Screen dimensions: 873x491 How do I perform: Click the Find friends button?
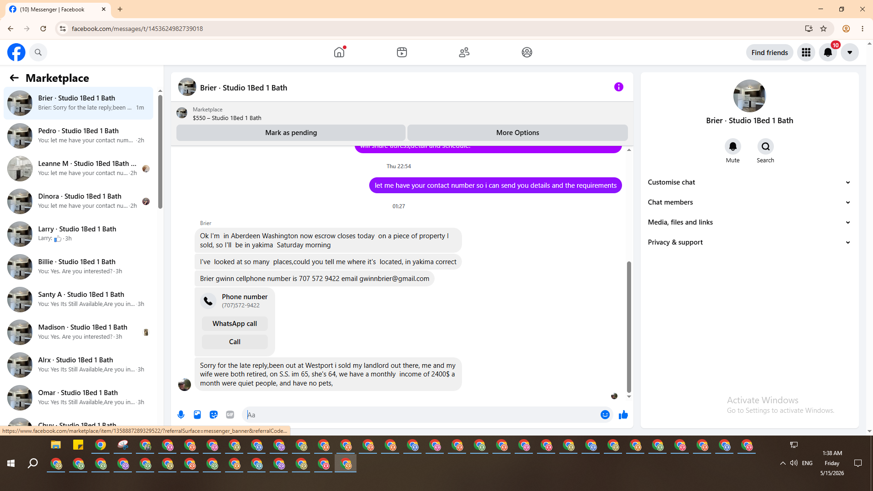[769, 52]
